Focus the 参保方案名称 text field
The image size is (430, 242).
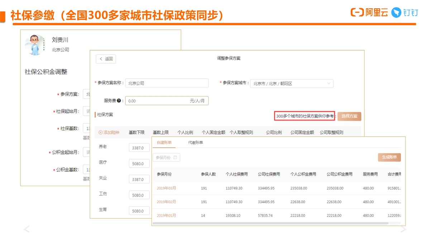pyautogui.click(x=167, y=83)
